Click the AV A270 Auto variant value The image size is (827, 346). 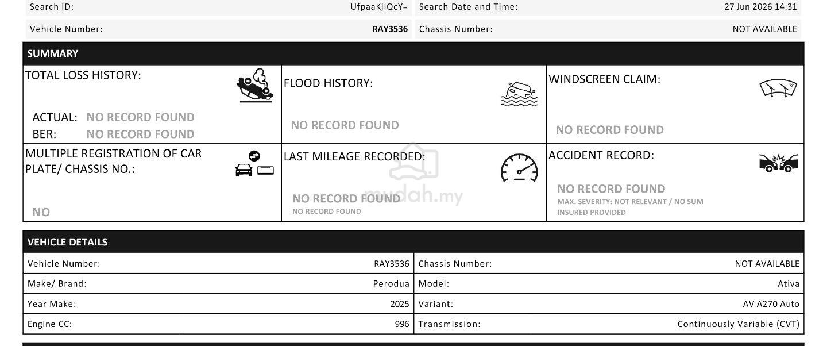click(771, 304)
